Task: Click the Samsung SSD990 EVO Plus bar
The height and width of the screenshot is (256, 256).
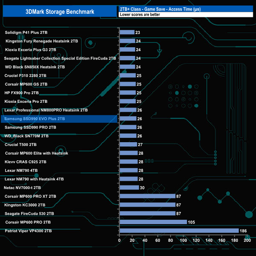Action: (x=128, y=119)
